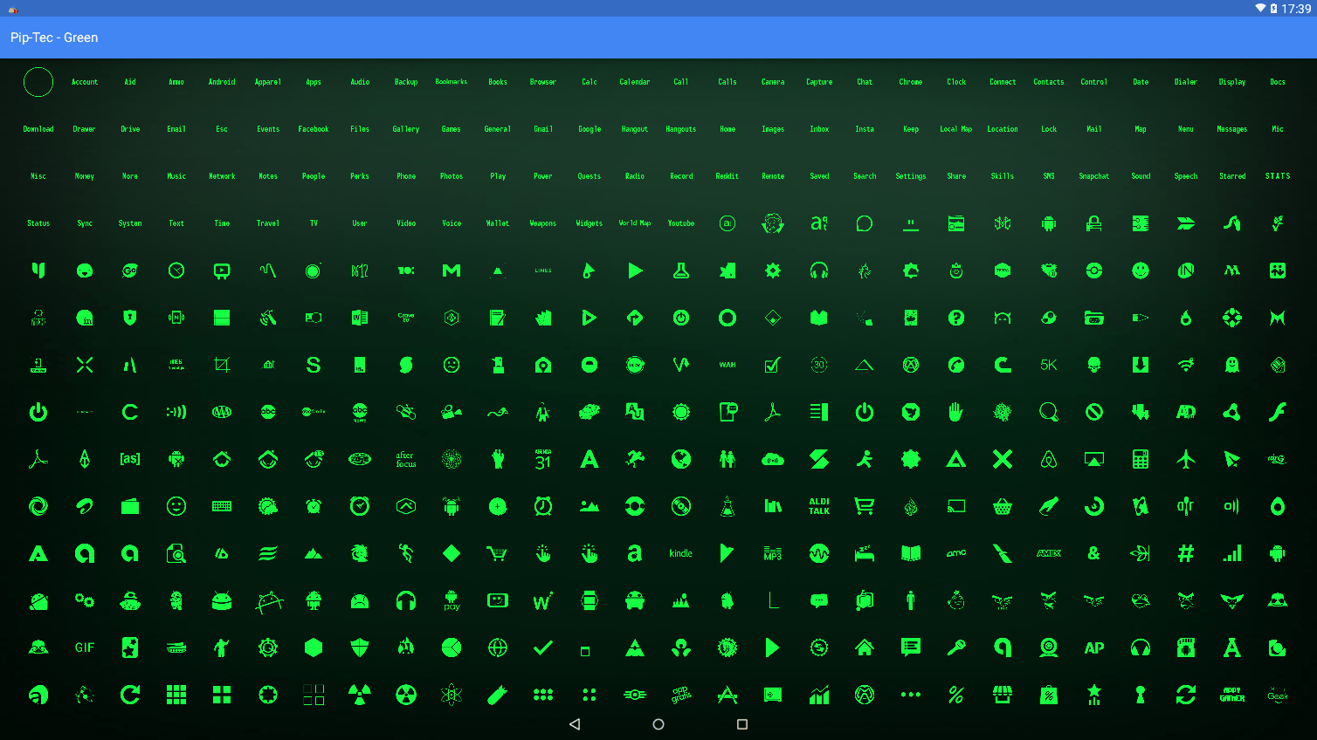Select the Adobe Acrobat PDF icon
1317x740 pixels.
tap(772, 412)
